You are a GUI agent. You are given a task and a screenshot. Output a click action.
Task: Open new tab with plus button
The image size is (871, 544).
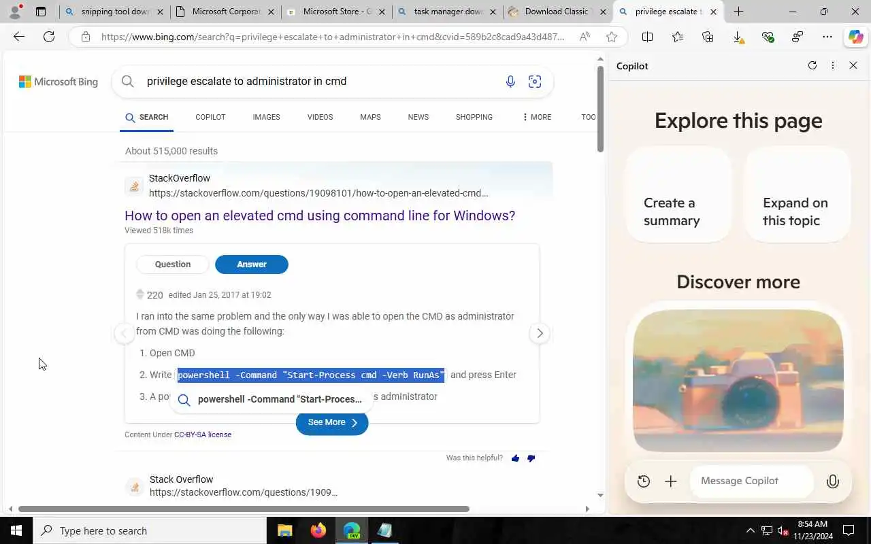point(738,12)
